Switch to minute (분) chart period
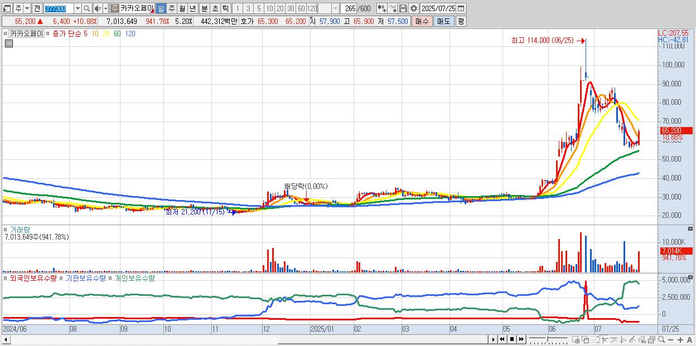This screenshot has width=696, height=346. (x=204, y=8)
